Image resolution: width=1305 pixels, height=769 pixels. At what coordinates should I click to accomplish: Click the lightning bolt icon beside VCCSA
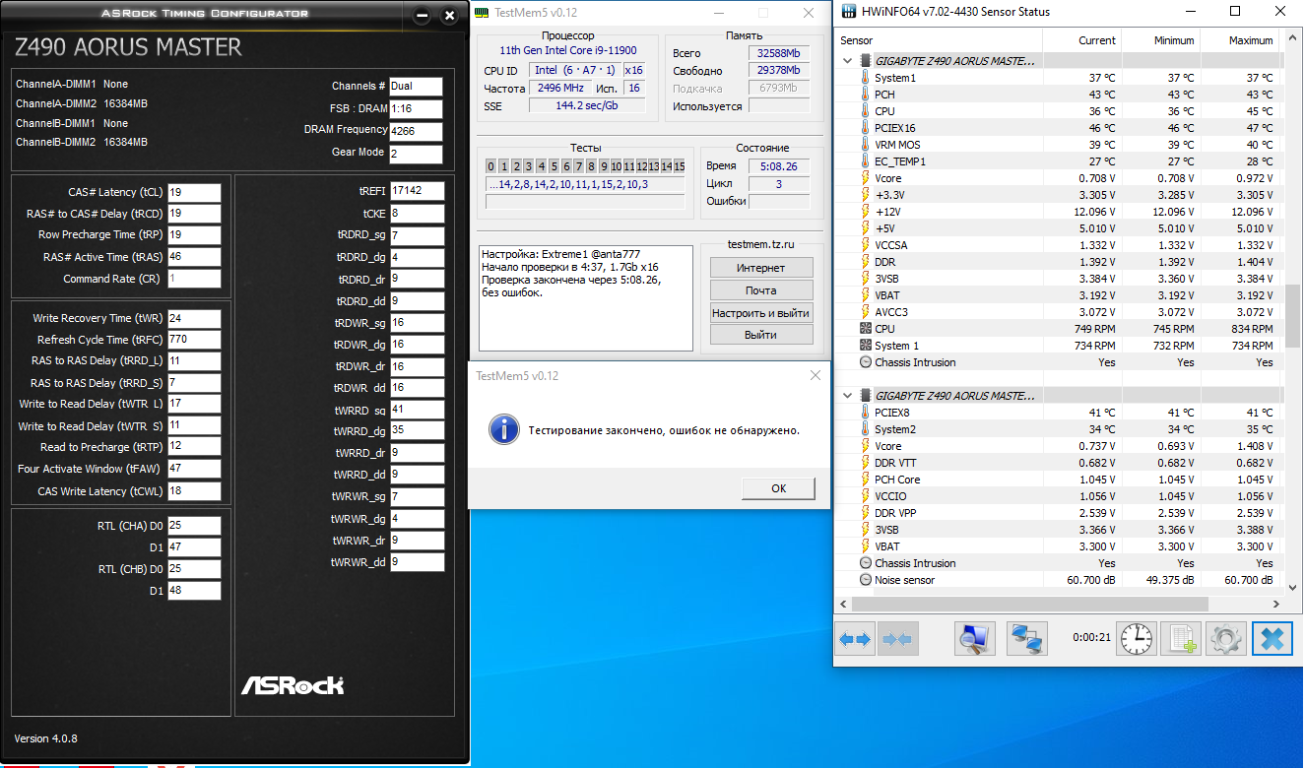(x=865, y=245)
